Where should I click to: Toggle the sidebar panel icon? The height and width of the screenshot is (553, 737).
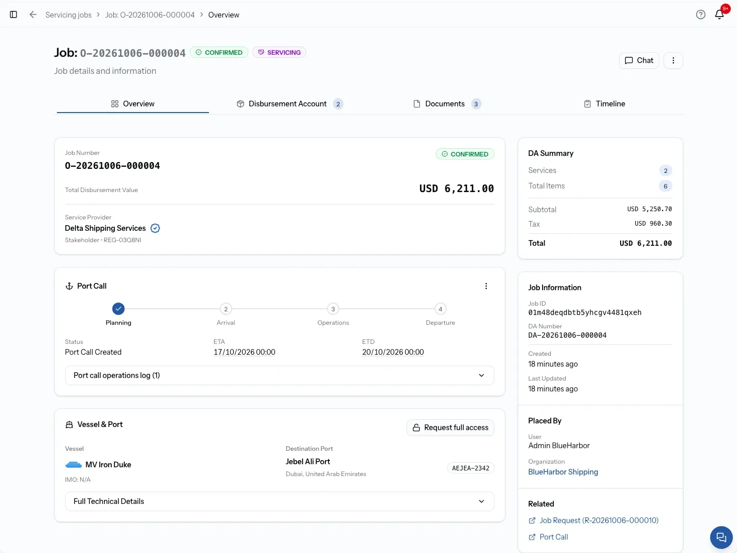coord(13,14)
